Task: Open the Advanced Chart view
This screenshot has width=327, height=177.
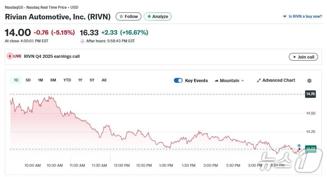Action: click(276, 80)
